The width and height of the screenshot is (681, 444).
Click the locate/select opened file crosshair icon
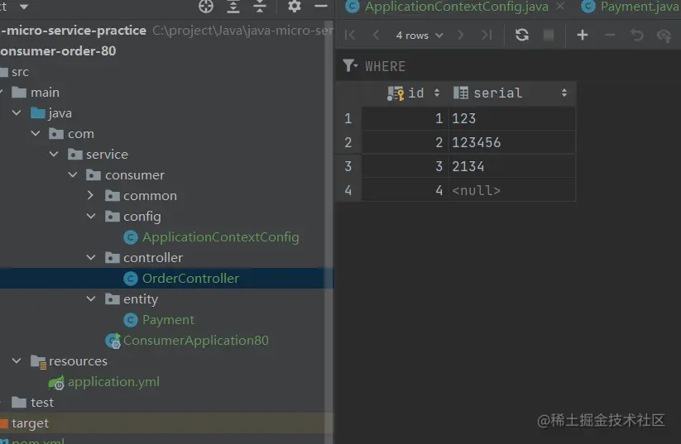click(x=206, y=7)
